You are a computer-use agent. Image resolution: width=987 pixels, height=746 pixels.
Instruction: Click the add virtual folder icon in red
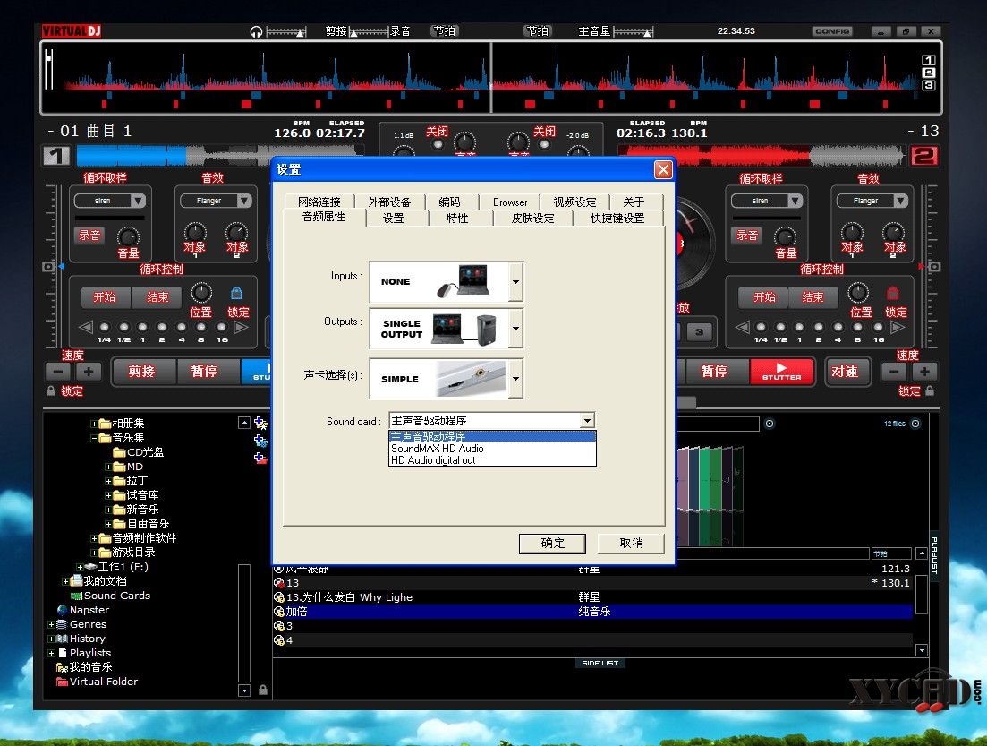(x=260, y=458)
